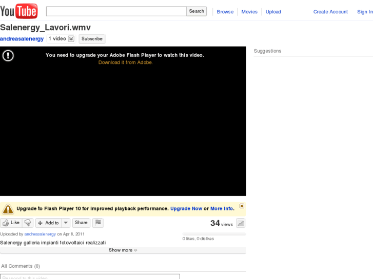Flag this video with the flag icon
This screenshot has width=373, height=279.
click(98, 223)
